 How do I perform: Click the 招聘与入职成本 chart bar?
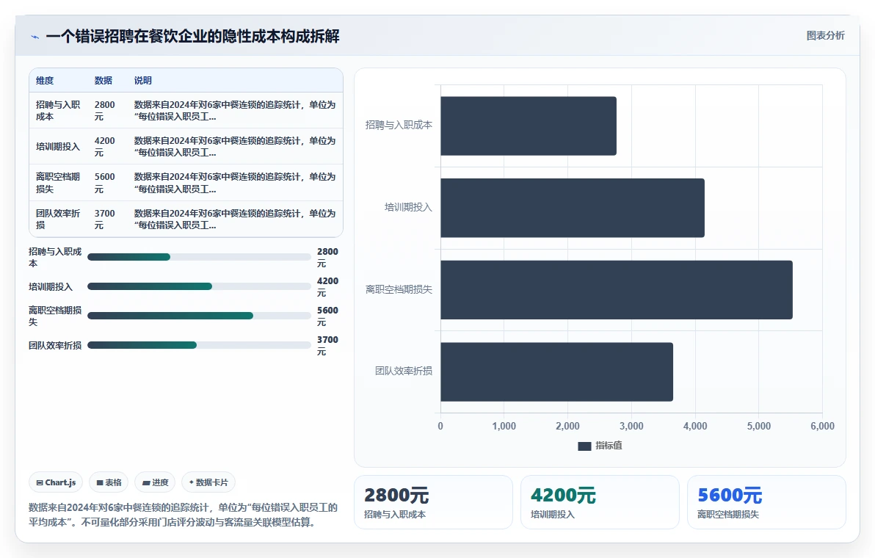click(x=529, y=126)
